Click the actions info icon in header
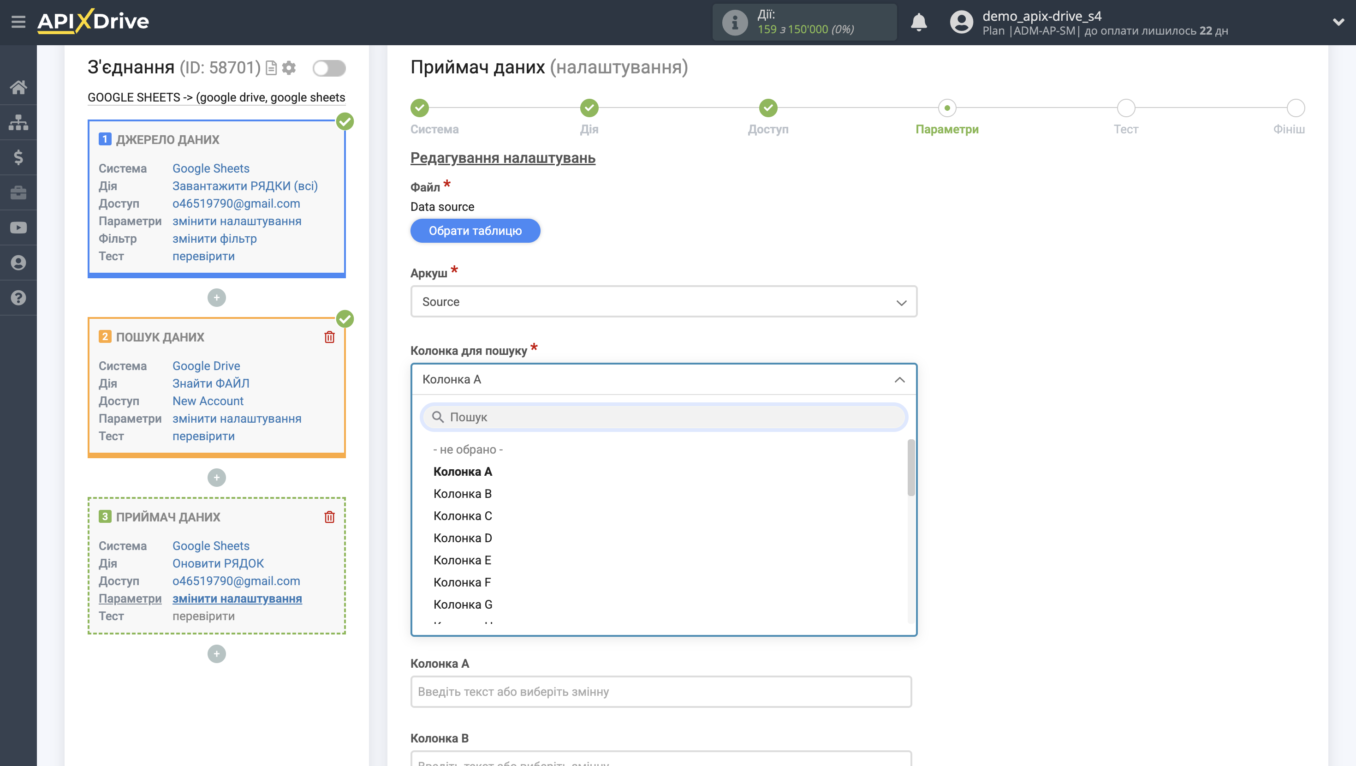Screen dimensions: 1356x766 click(x=735, y=22)
